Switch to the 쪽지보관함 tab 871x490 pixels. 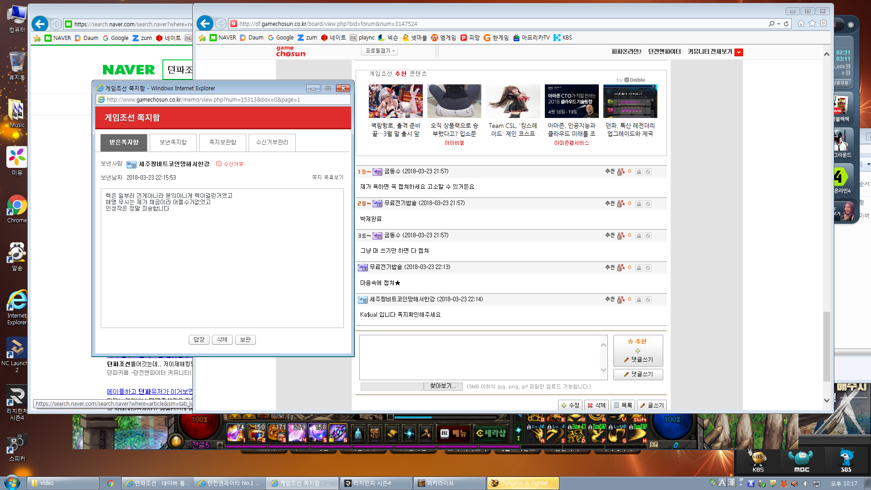point(222,142)
